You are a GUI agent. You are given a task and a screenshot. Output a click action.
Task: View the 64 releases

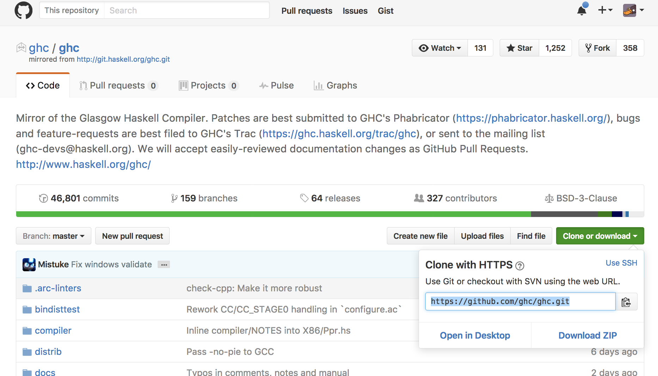tap(330, 198)
